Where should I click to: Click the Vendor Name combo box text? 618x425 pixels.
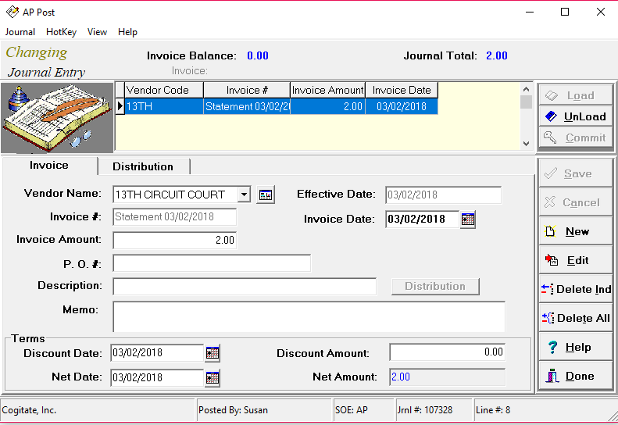point(175,195)
